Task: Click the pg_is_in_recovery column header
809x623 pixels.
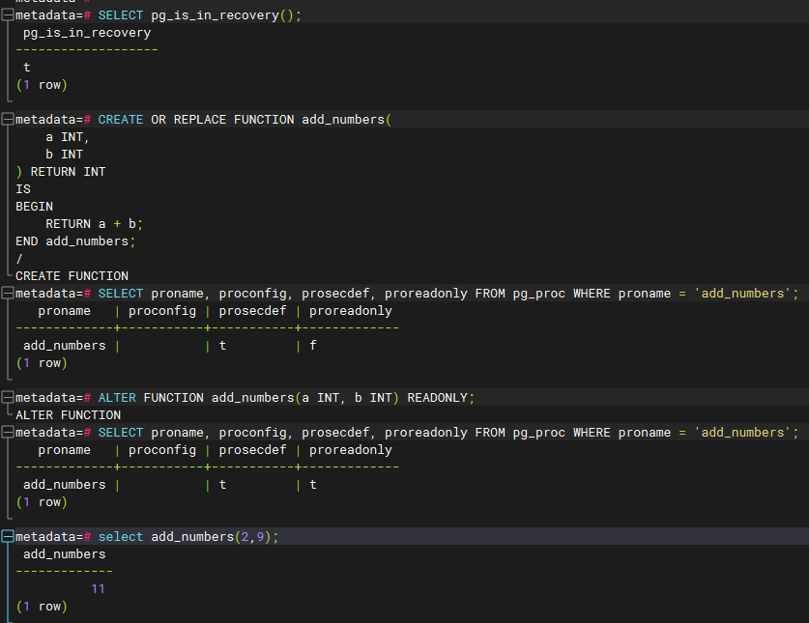Action: 87,33
